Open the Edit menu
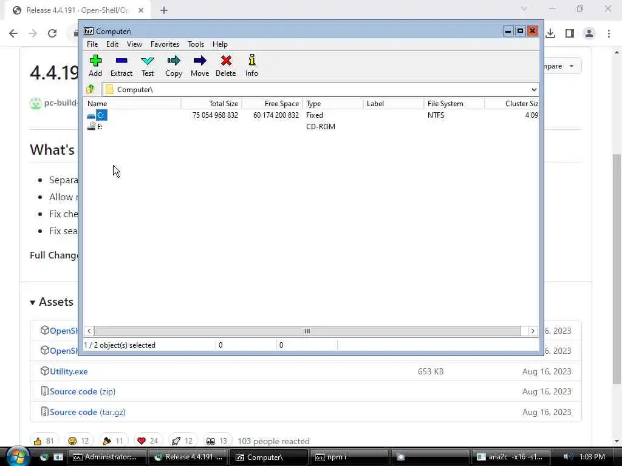Viewport: 622px width, 466px height. click(x=112, y=44)
